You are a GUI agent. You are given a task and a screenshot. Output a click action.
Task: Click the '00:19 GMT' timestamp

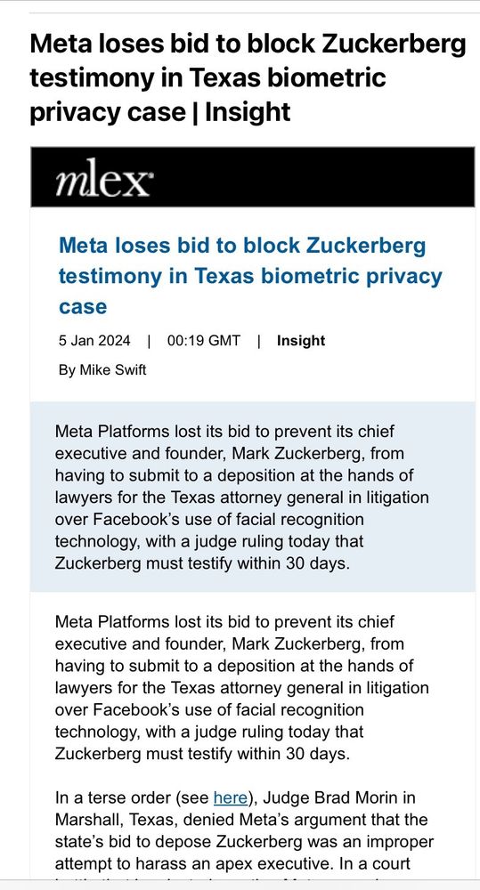203,341
